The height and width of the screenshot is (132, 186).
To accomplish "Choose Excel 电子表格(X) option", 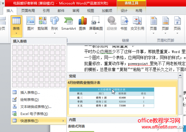I will 38,114.
